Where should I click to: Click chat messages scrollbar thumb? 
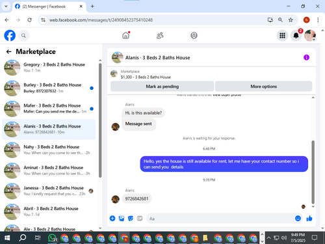pos(313,172)
